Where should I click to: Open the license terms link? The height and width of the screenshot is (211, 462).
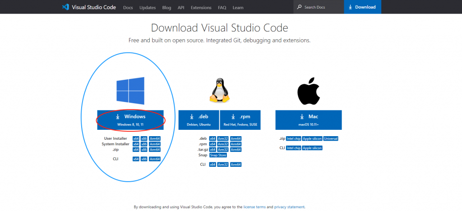point(254,207)
